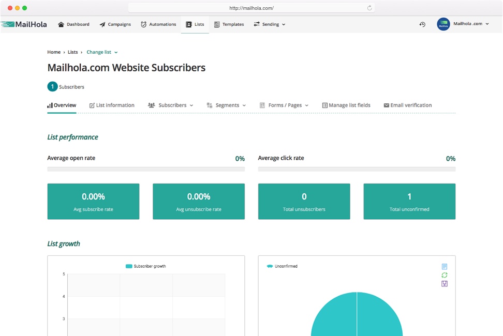Click the Total unsubscribers card
This screenshot has height=336, width=503.
point(304,202)
